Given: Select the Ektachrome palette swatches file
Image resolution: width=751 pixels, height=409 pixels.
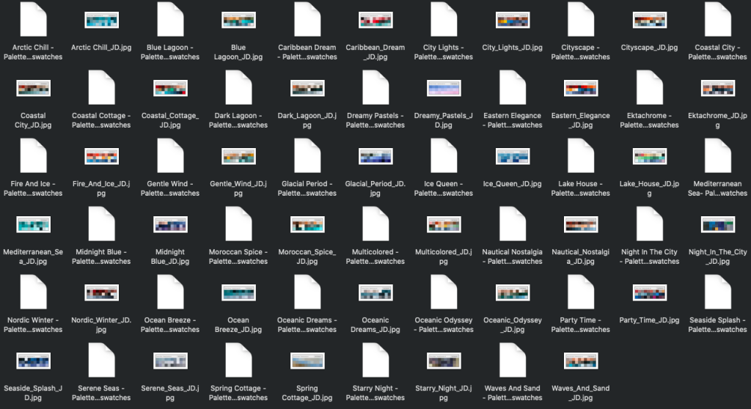Looking at the screenshot, I should click(649, 88).
